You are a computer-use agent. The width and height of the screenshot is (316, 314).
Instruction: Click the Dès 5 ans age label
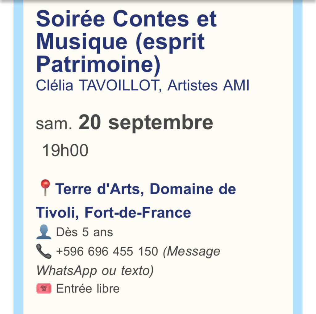click(x=85, y=232)
